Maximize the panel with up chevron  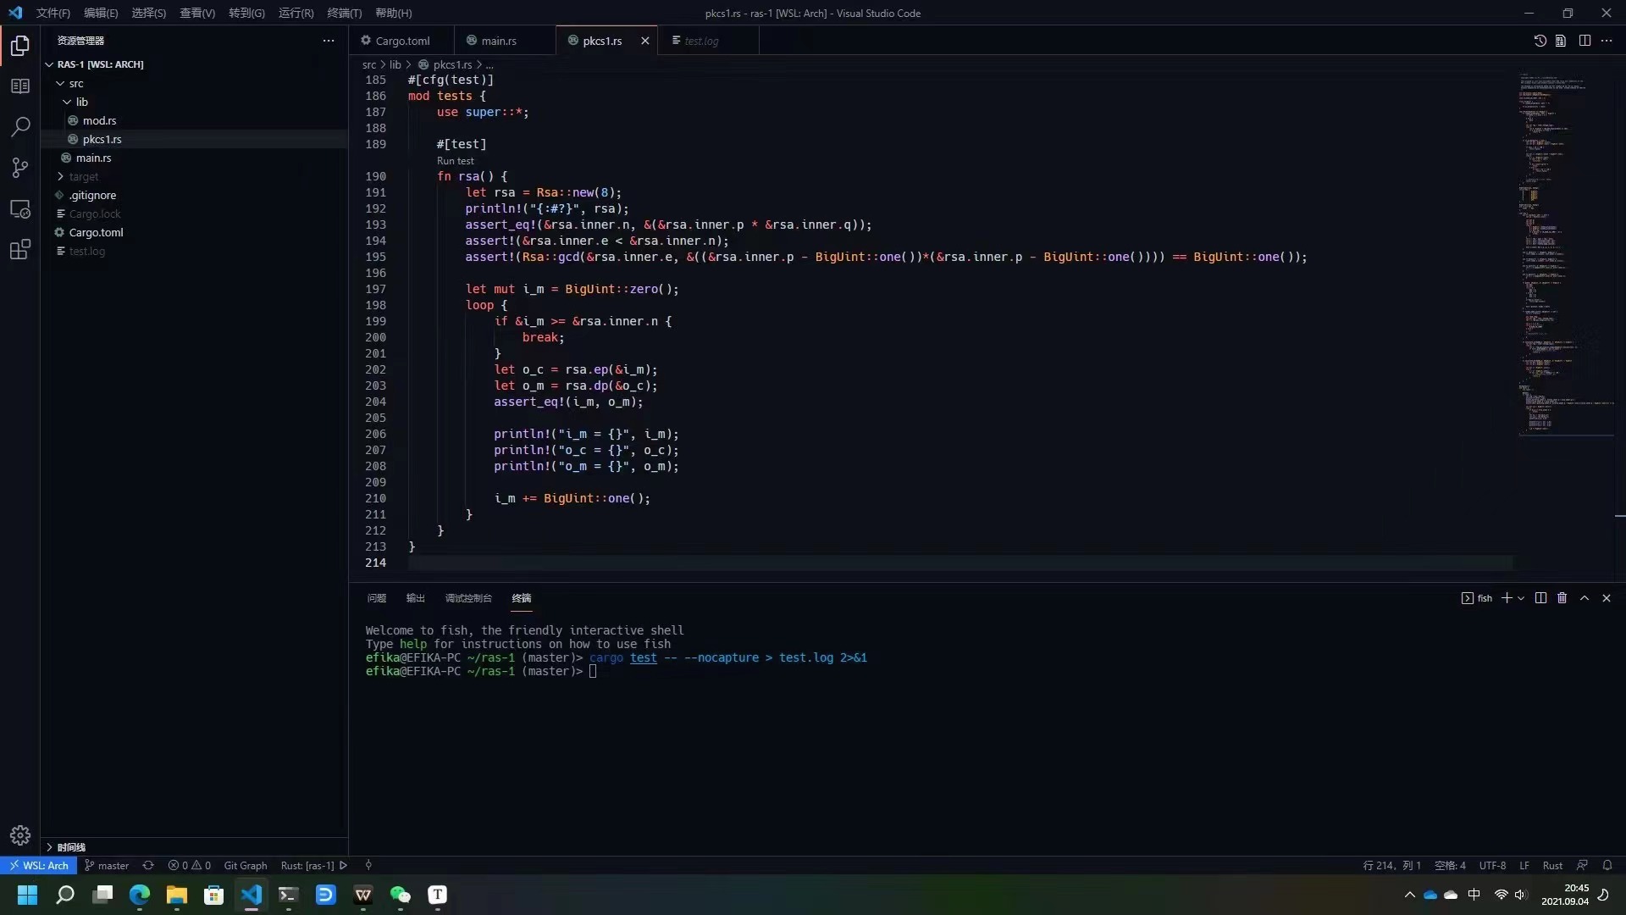pyautogui.click(x=1585, y=598)
